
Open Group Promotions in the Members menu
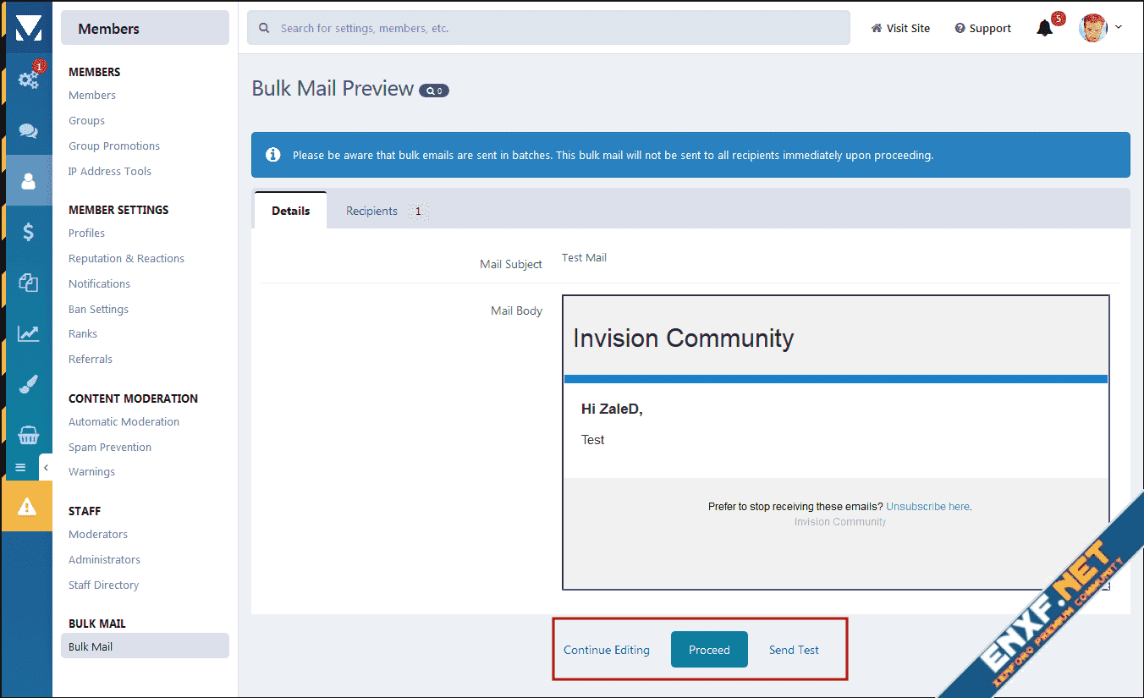pos(114,146)
